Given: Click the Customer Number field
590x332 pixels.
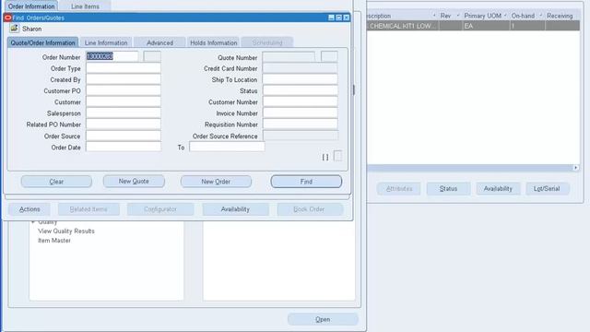Looking at the screenshot, I should point(300,102).
